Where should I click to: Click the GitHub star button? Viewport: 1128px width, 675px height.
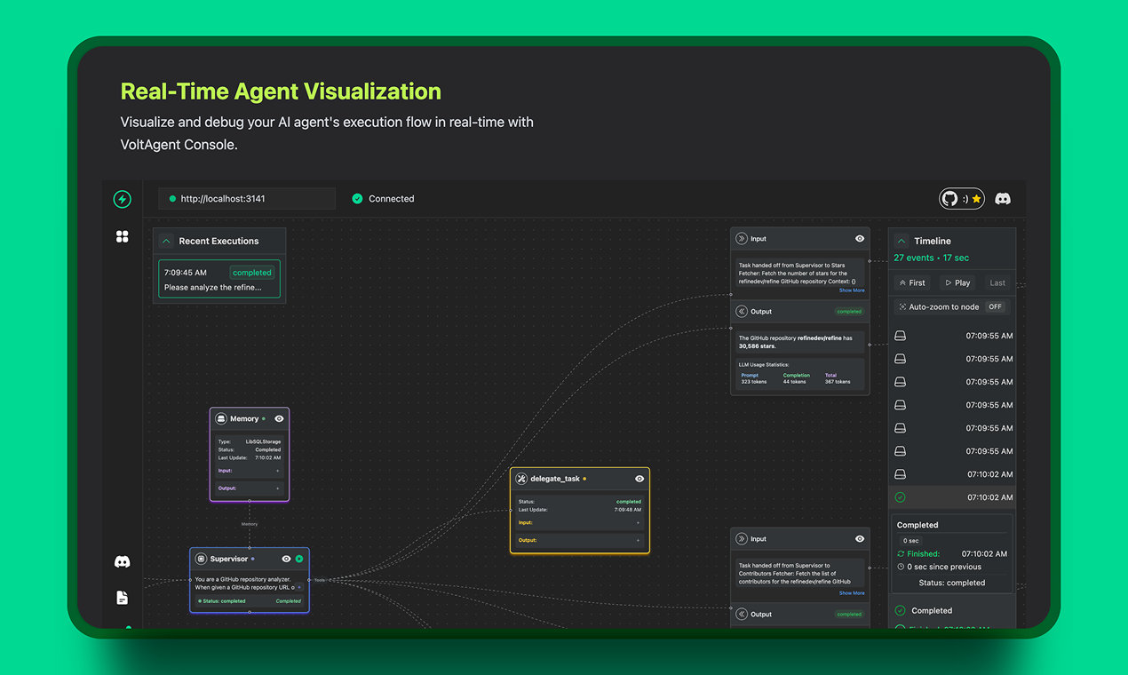click(962, 199)
